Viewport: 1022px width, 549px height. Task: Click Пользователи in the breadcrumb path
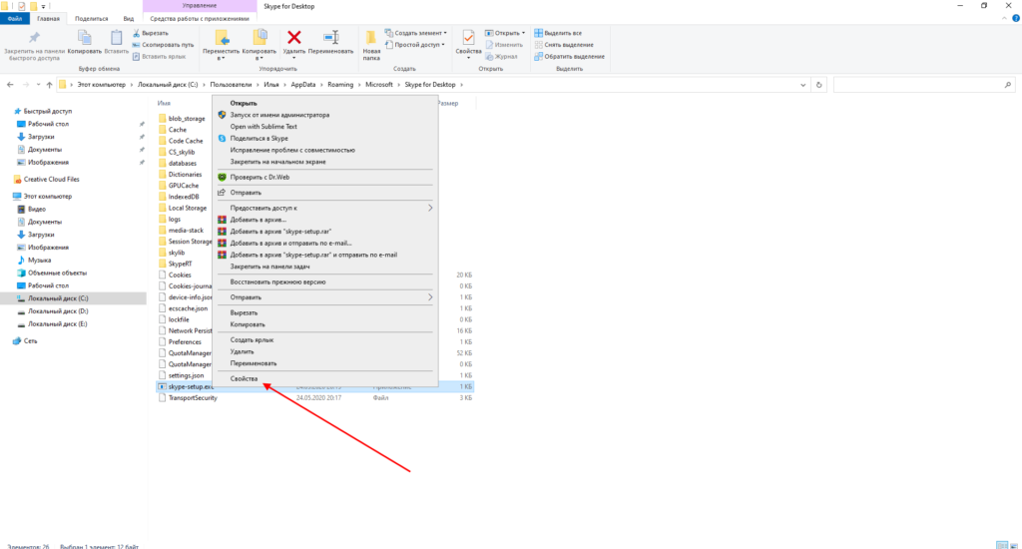pos(231,85)
